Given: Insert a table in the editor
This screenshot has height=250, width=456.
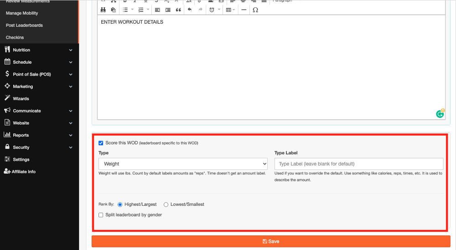Looking at the screenshot, I should pyautogui.click(x=228, y=10).
